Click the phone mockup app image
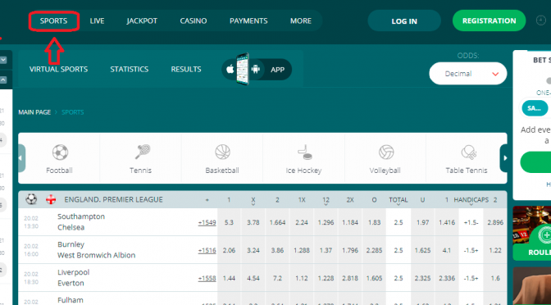 (243, 69)
